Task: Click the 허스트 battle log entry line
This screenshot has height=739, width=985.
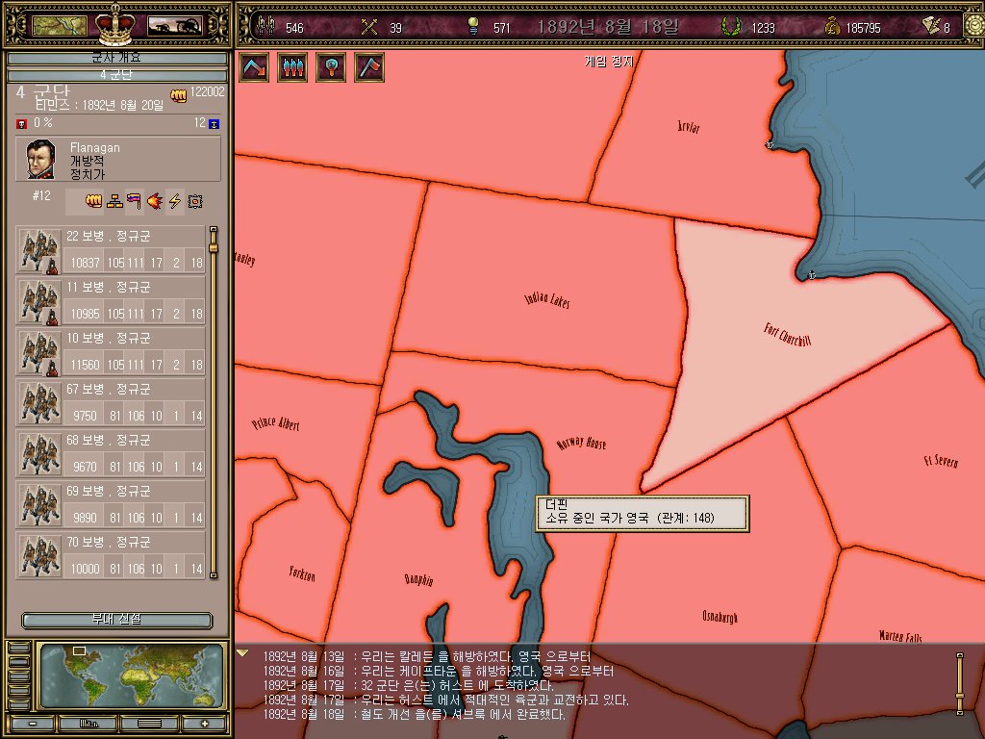Action: click(x=446, y=700)
